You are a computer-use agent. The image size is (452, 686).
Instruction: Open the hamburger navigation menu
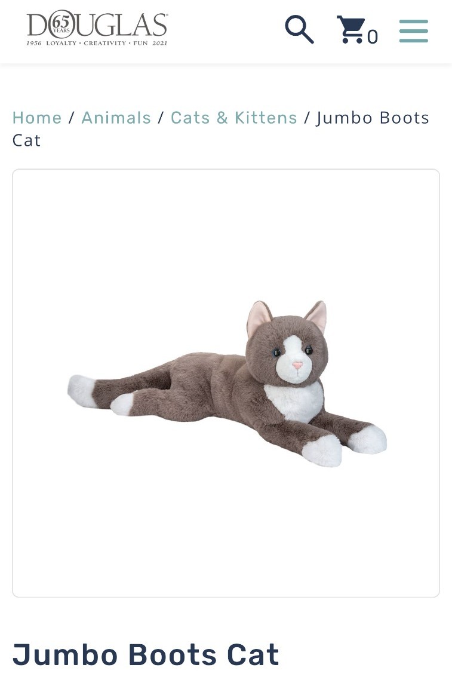pyautogui.click(x=414, y=30)
